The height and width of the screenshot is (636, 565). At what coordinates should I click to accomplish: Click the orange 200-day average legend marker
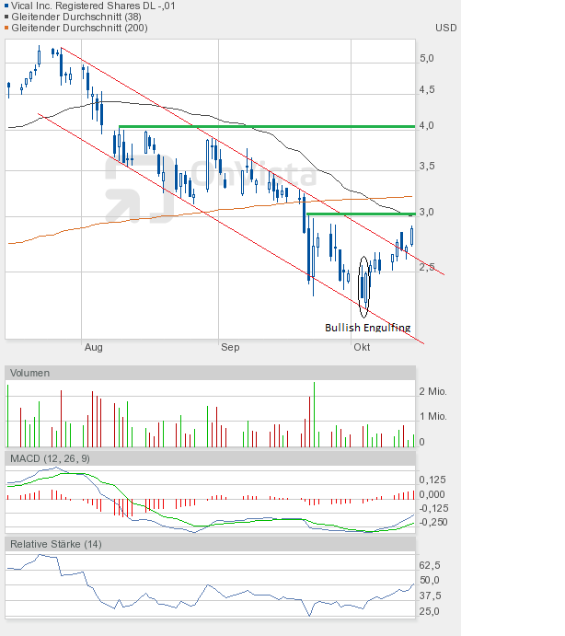(8, 29)
